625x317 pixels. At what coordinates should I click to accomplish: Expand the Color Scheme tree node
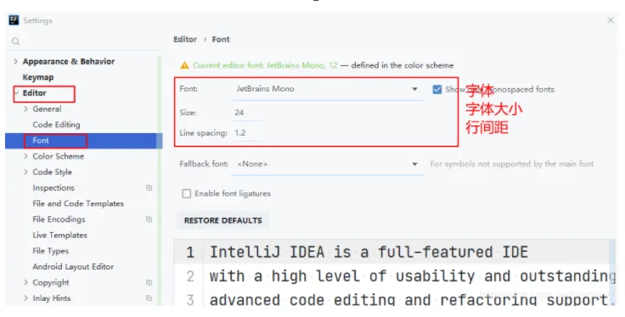26,156
